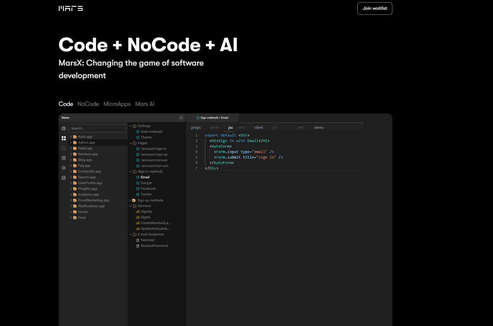Click the folder icon beside EmailMarketing.app
Image resolution: width=493 pixels, height=326 pixels.
click(x=75, y=200)
